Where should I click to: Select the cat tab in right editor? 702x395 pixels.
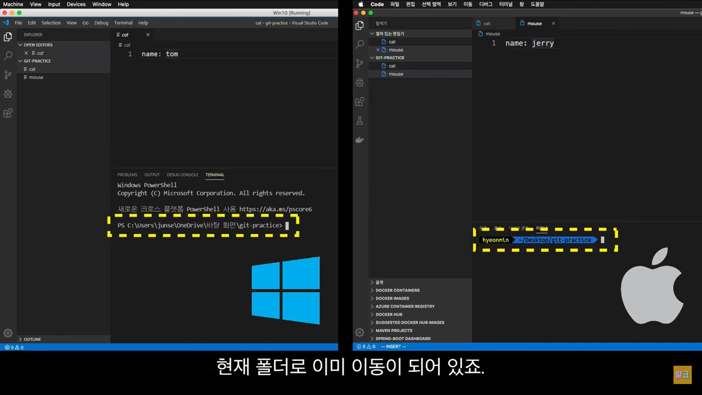487,23
